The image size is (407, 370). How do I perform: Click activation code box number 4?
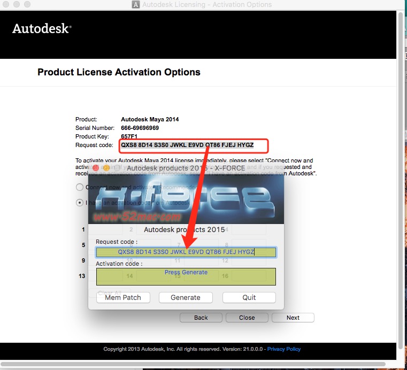coord(249,229)
